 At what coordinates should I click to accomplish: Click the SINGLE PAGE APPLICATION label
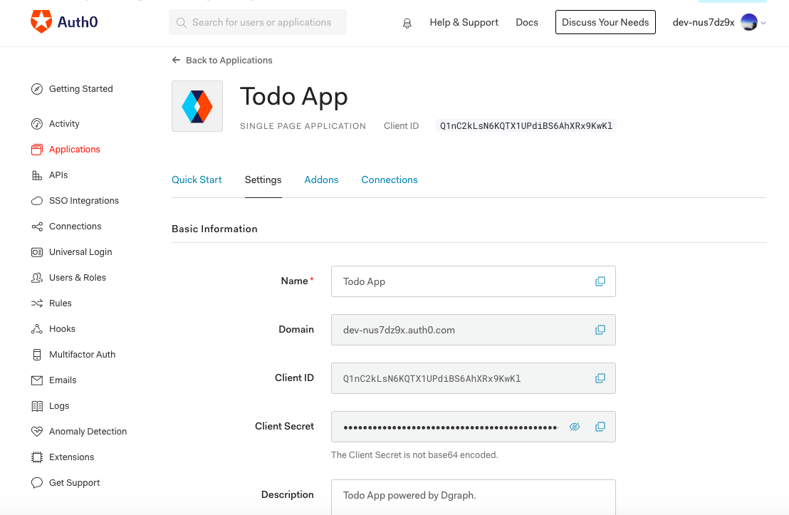coord(303,126)
